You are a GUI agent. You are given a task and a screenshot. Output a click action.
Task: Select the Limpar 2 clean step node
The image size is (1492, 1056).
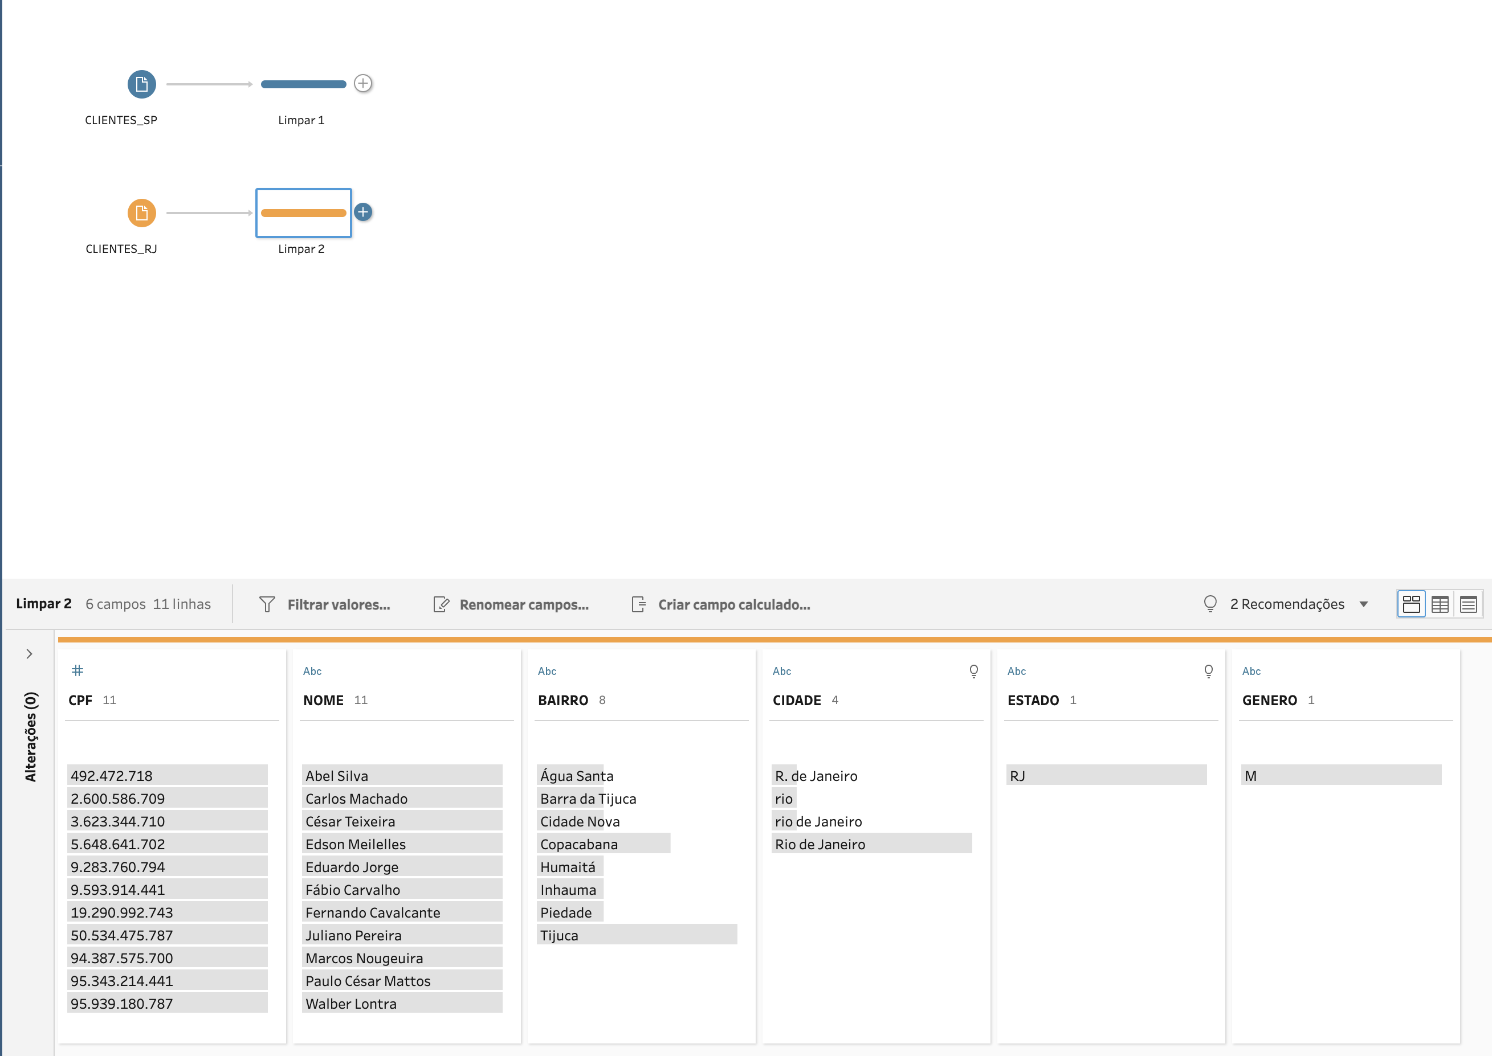coord(303,212)
